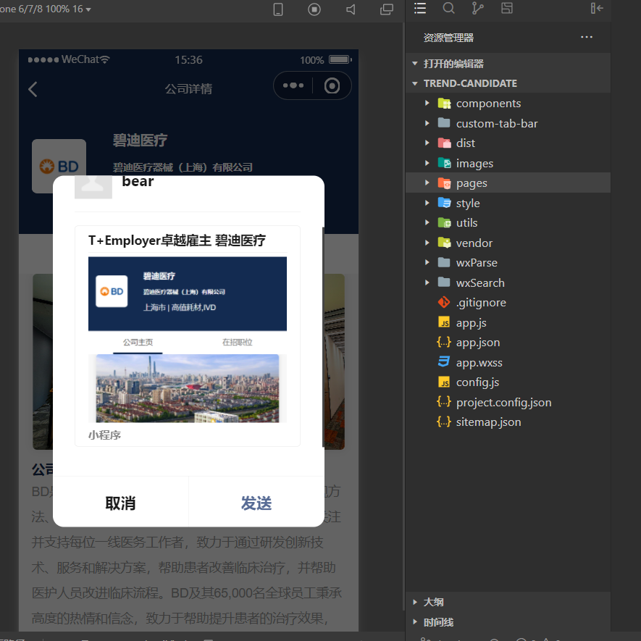Tap the mini program close circle icon
This screenshot has height=641, width=641.
[x=332, y=86]
